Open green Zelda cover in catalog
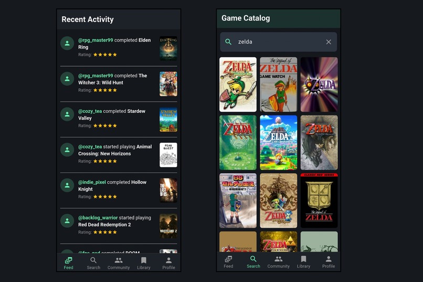The image size is (423, 282). [x=238, y=142]
